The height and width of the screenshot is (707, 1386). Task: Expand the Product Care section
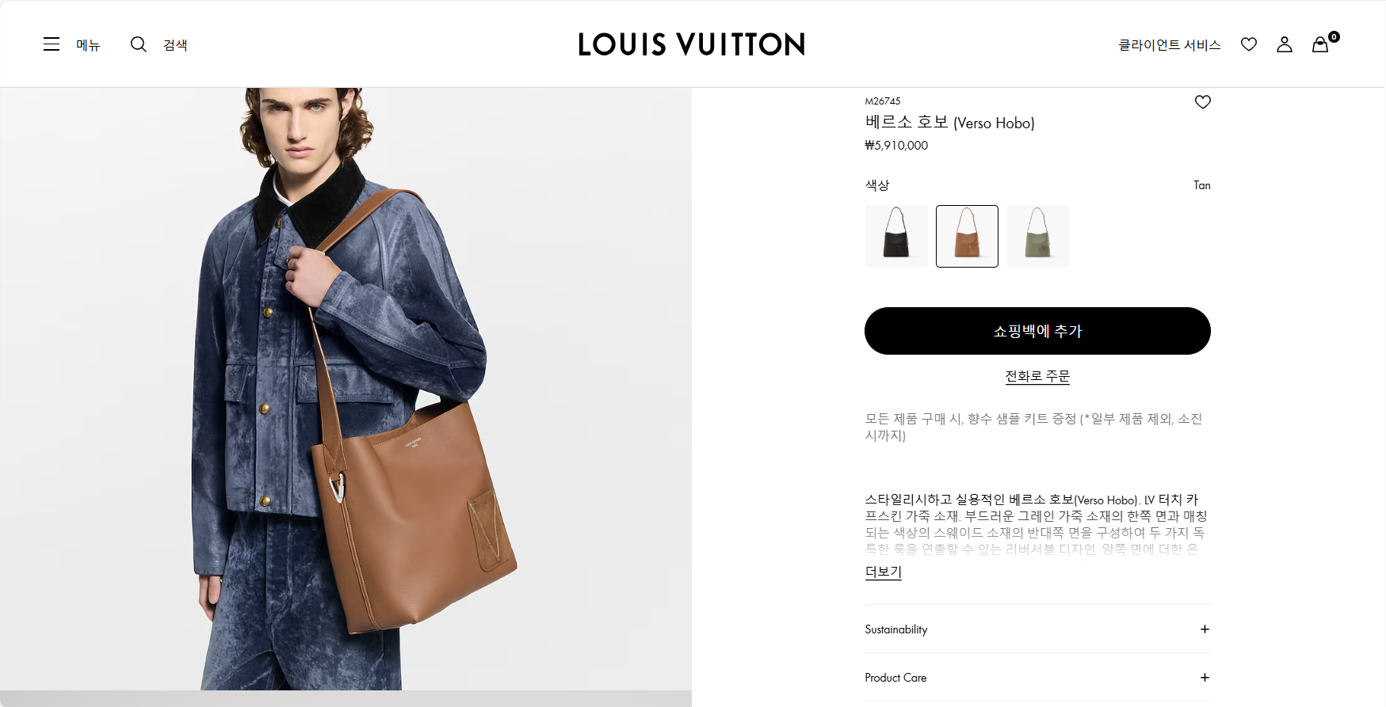click(x=1037, y=678)
